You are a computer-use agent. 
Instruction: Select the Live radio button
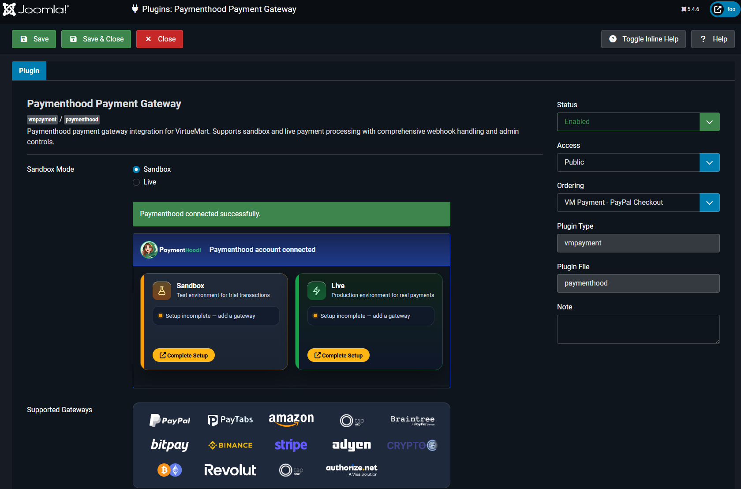(x=136, y=182)
